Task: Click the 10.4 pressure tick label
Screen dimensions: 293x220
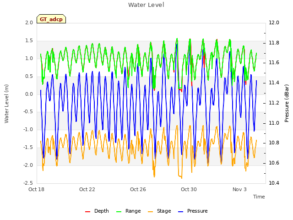Action: point(274,183)
